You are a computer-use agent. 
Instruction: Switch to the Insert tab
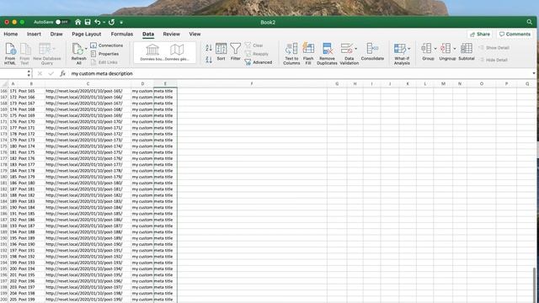pos(34,34)
